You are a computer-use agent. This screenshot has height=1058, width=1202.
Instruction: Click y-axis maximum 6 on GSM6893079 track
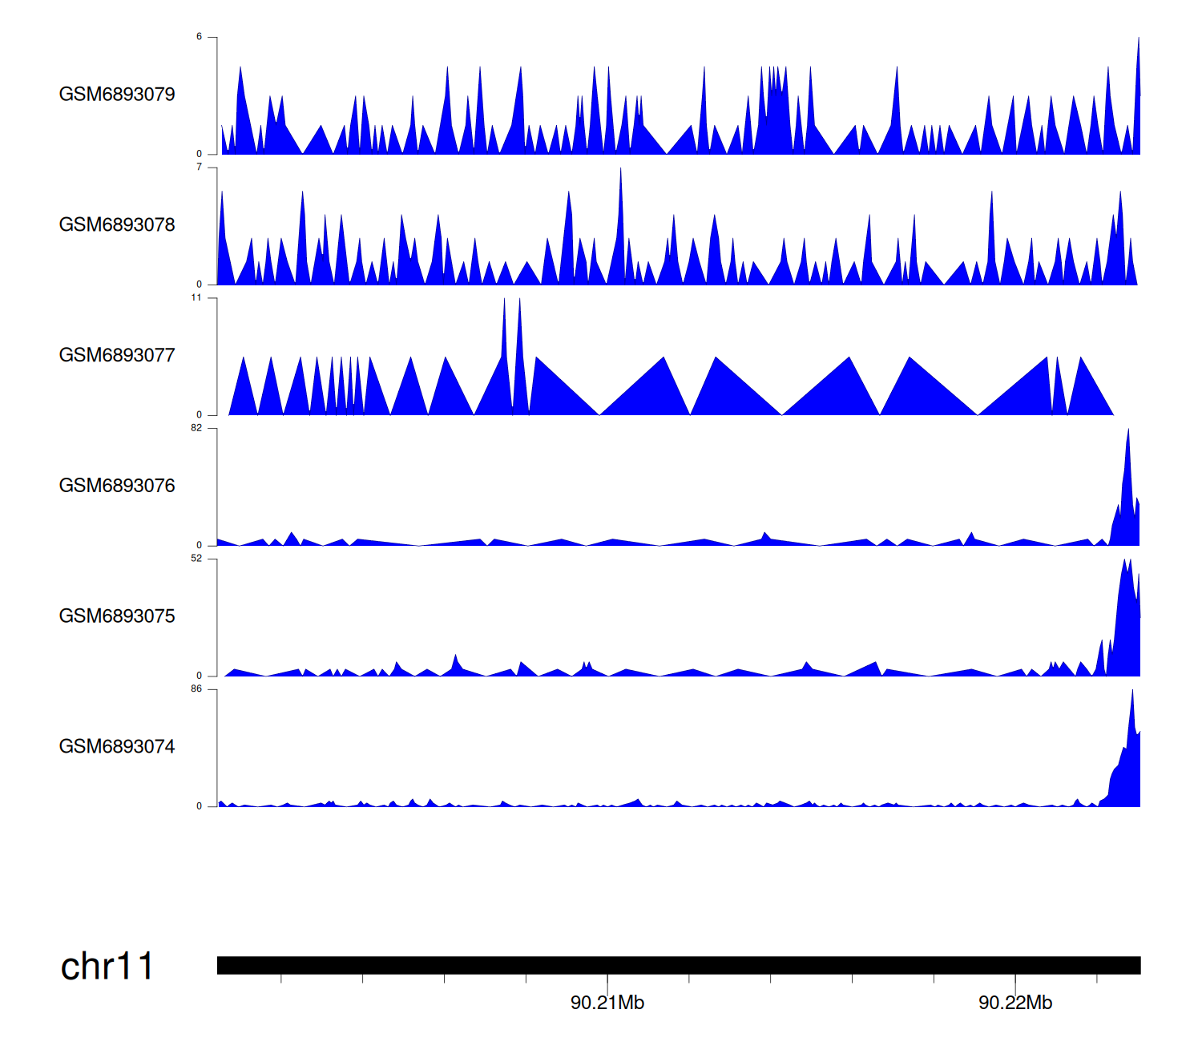200,37
